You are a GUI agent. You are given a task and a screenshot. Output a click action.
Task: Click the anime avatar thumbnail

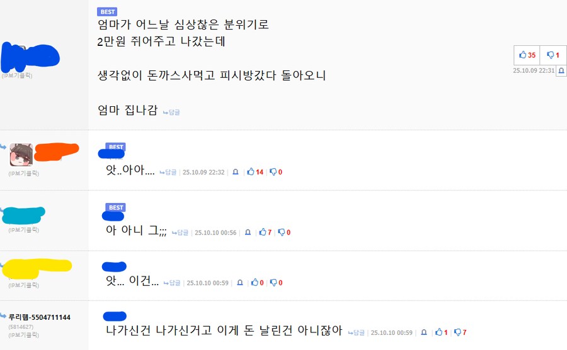point(21,155)
